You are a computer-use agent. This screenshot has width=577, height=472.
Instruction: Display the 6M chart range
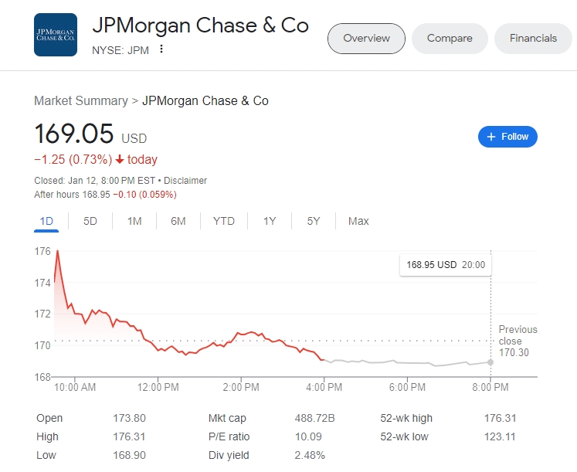(178, 221)
